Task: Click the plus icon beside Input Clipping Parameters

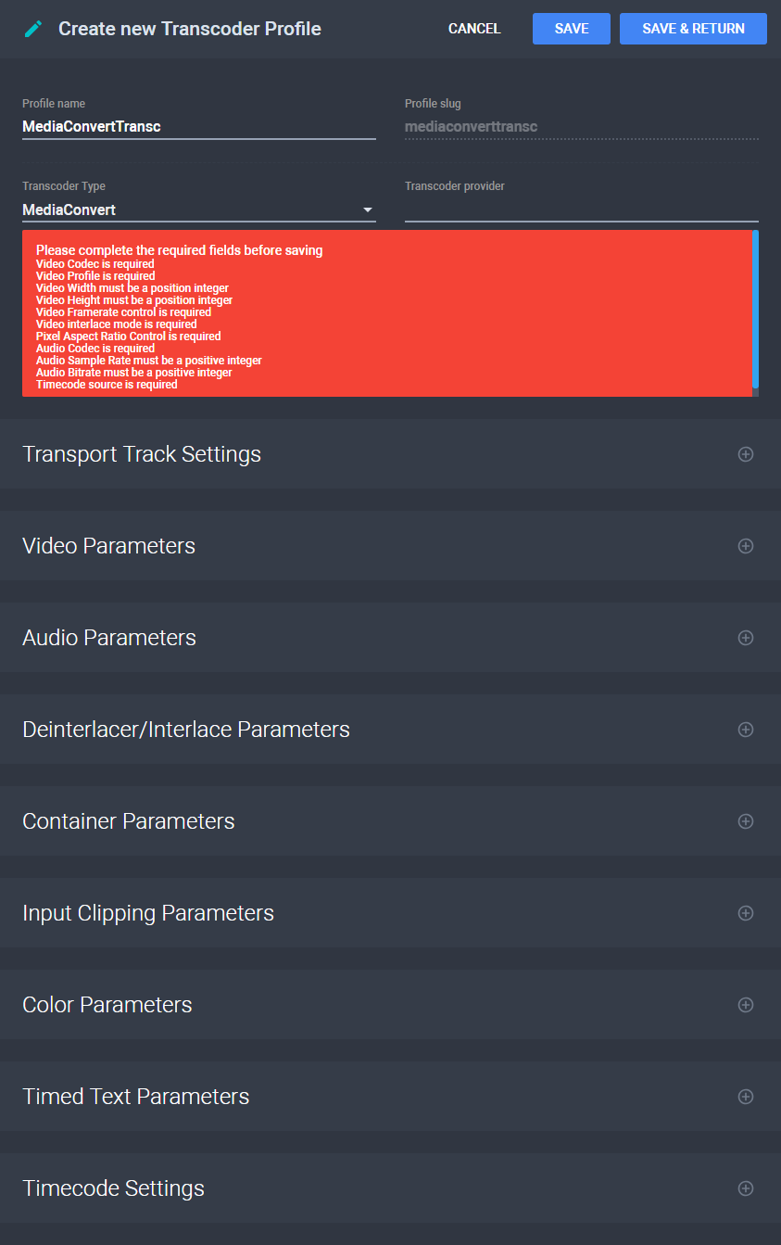Action: pos(746,913)
